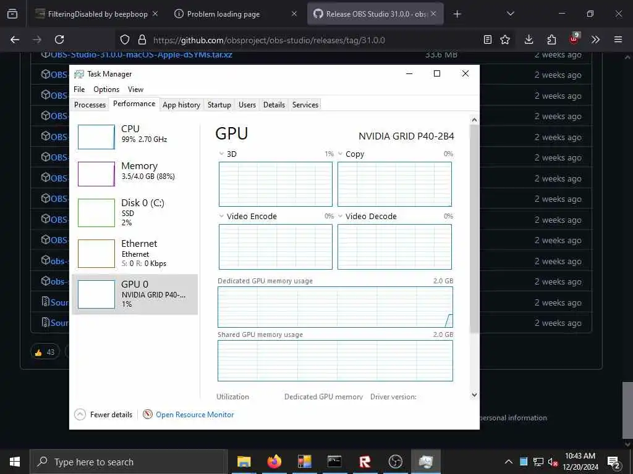This screenshot has height=474, width=633.
Task: Open the Copy engine graph dropdown
Action: pyautogui.click(x=341, y=154)
